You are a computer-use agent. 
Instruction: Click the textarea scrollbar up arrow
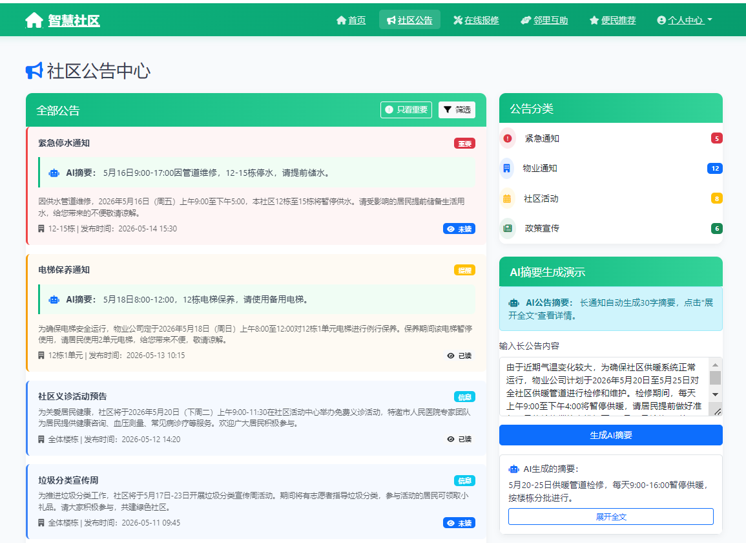tap(715, 365)
